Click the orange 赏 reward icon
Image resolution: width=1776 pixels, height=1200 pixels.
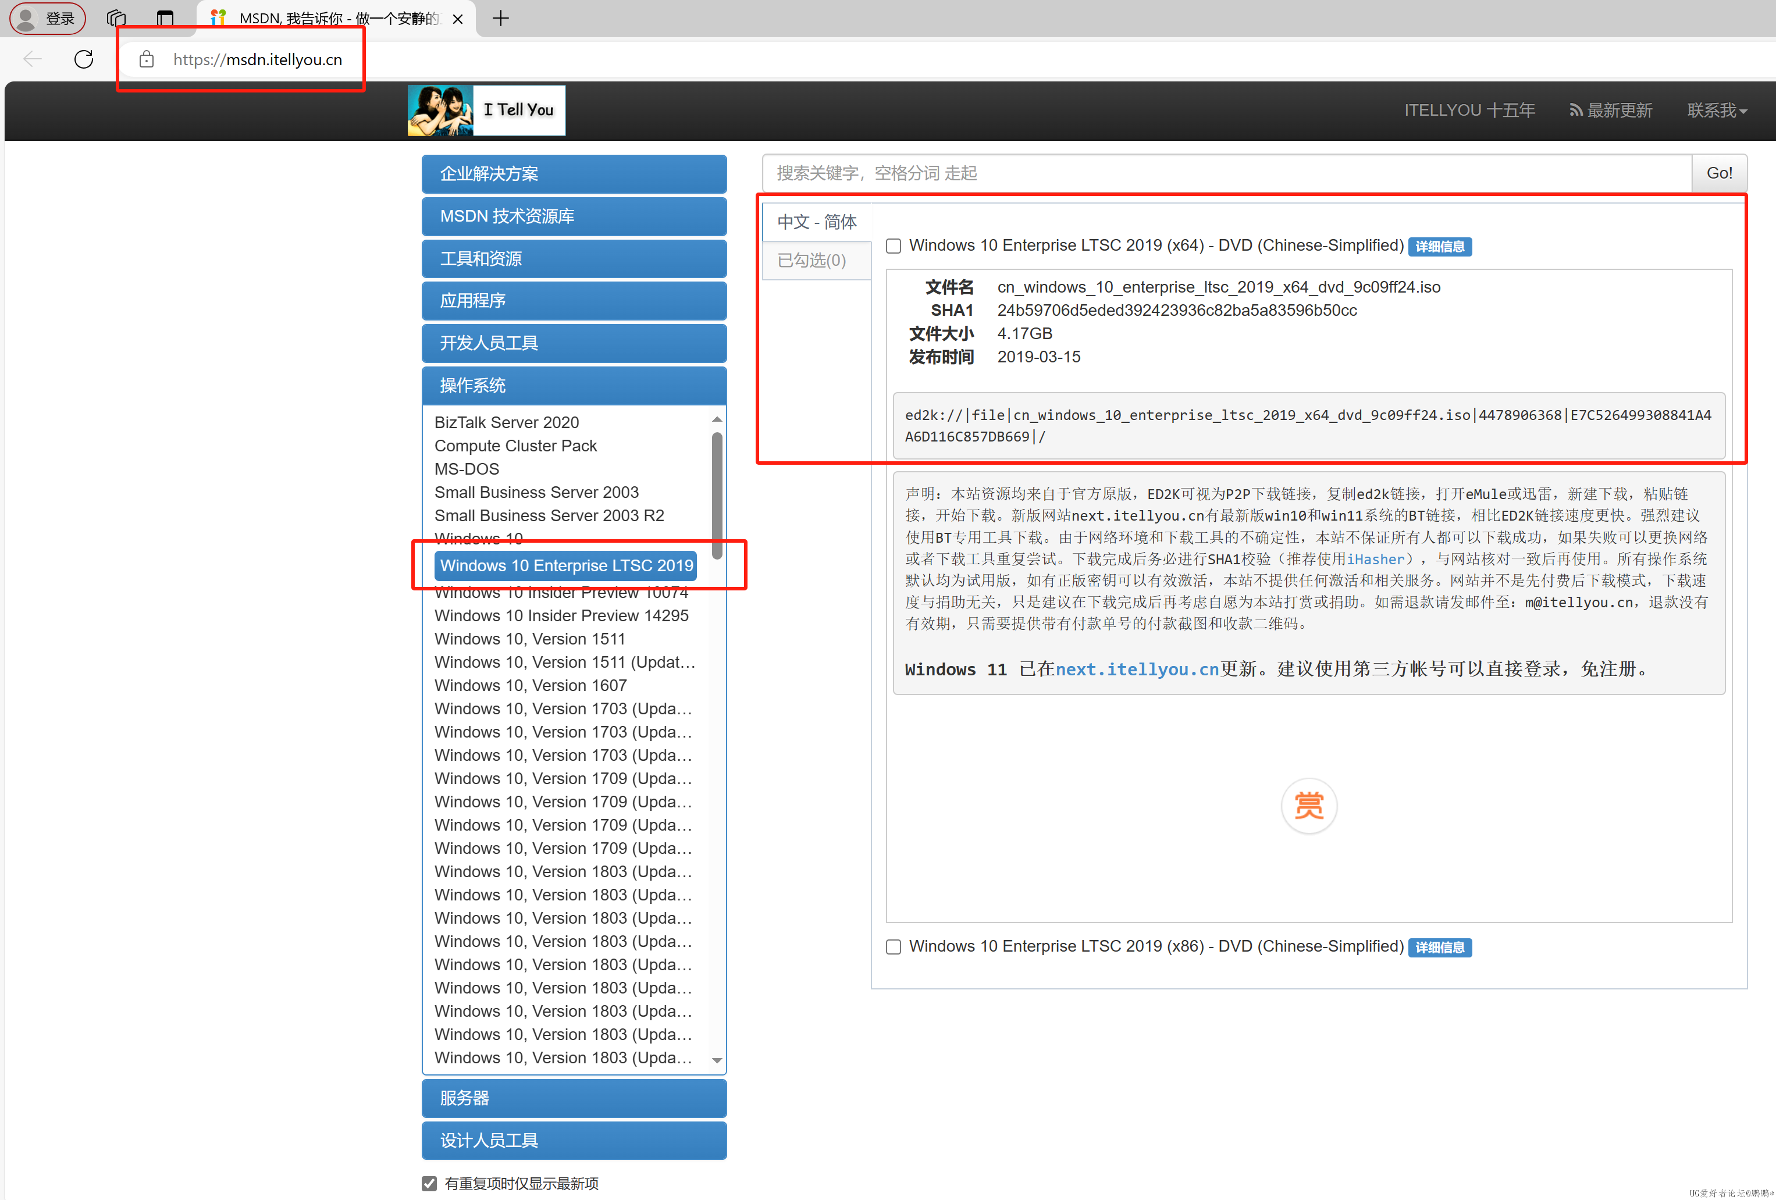click(x=1308, y=805)
